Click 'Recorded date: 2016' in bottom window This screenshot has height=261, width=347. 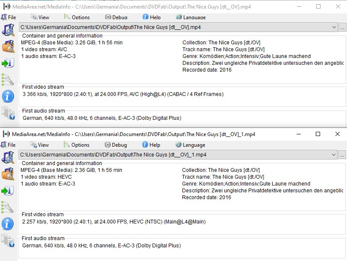pyautogui.click(x=206, y=197)
